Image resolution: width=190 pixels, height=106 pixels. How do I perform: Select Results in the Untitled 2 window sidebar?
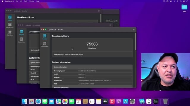click(21, 33)
